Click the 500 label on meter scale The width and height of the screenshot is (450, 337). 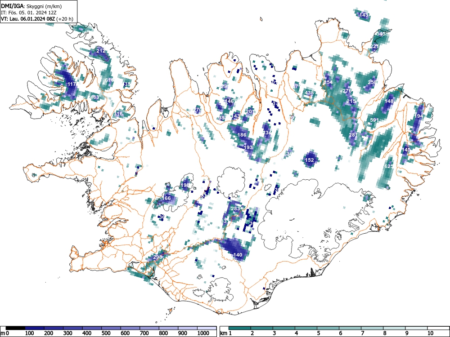click(106, 333)
